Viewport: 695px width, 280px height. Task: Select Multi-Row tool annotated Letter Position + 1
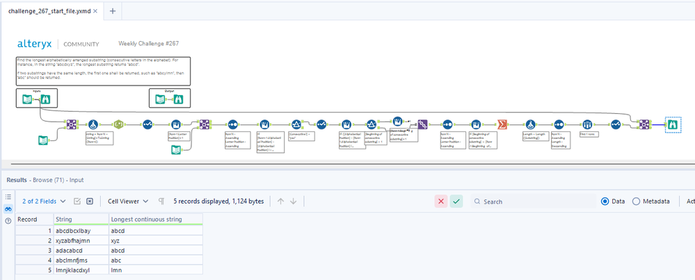[177, 125]
